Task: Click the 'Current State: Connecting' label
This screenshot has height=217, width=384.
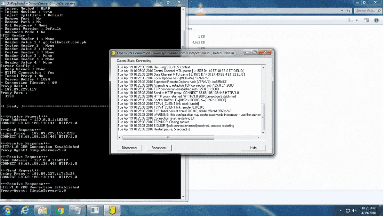Action: (x=134, y=61)
